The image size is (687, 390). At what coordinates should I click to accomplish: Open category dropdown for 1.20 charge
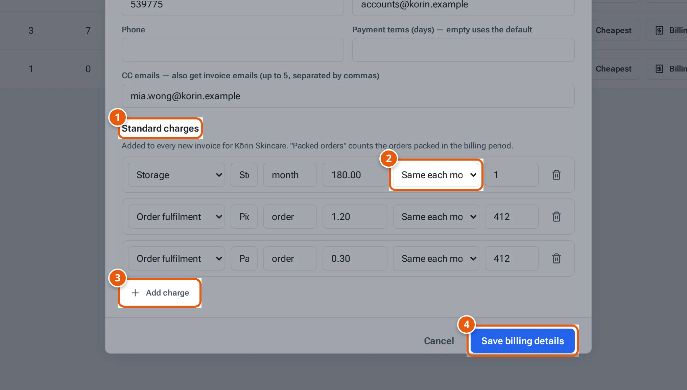176,217
